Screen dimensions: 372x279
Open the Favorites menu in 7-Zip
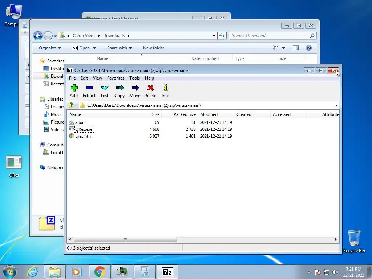[x=116, y=78]
